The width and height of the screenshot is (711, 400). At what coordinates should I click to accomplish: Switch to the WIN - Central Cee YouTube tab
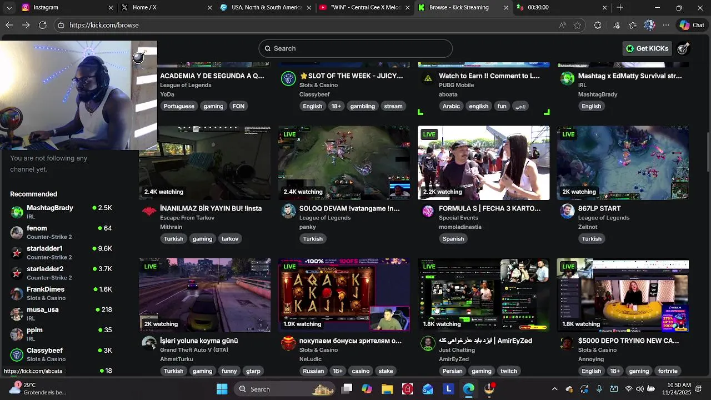(x=364, y=7)
